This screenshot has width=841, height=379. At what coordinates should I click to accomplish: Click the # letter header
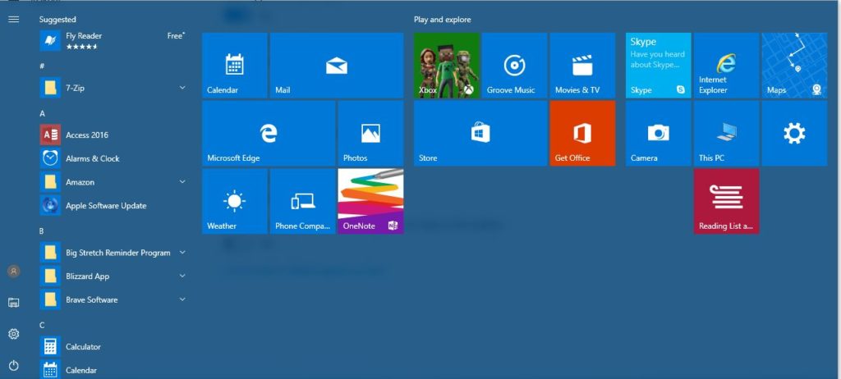click(42, 66)
